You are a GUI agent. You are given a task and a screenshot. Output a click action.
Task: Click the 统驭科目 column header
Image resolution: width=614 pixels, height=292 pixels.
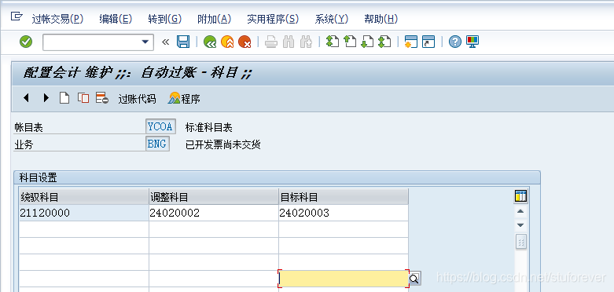coord(84,197)
